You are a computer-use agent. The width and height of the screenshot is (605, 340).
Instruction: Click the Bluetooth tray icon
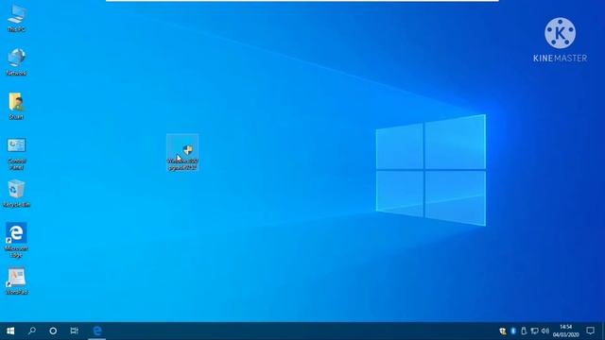[513, 331]
